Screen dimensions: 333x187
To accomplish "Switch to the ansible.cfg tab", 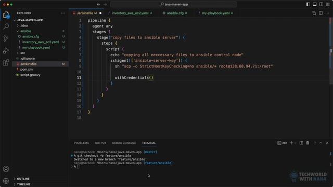I will 175,13.
